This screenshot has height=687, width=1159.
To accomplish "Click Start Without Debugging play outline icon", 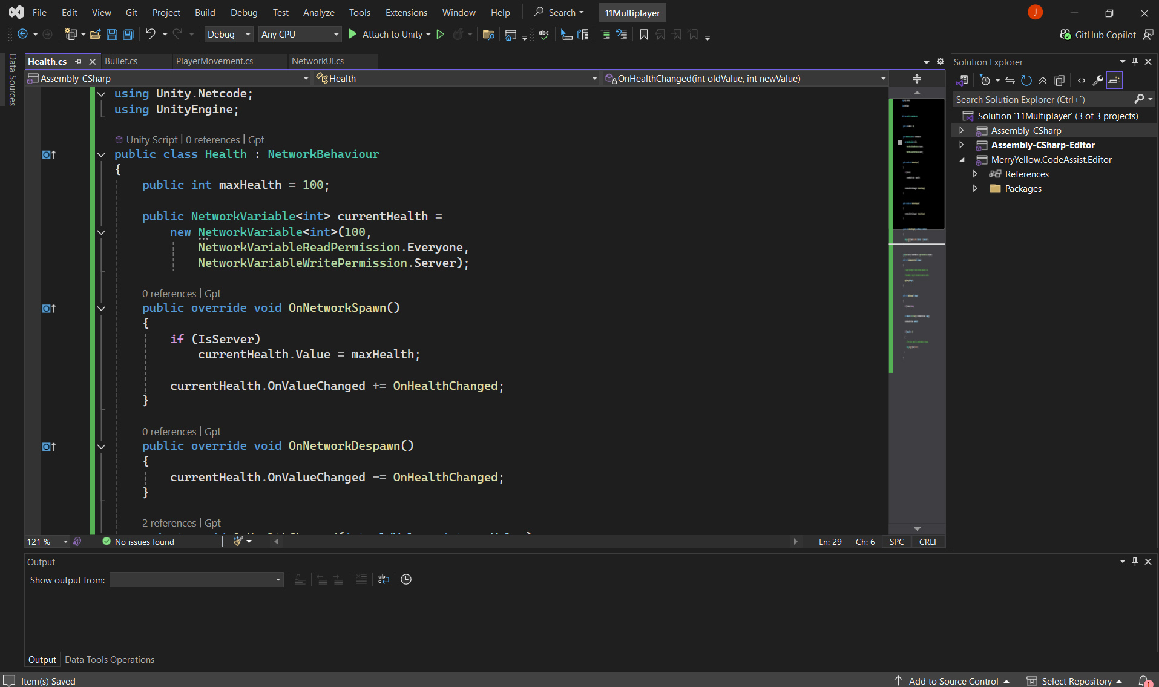I will 441,35.
